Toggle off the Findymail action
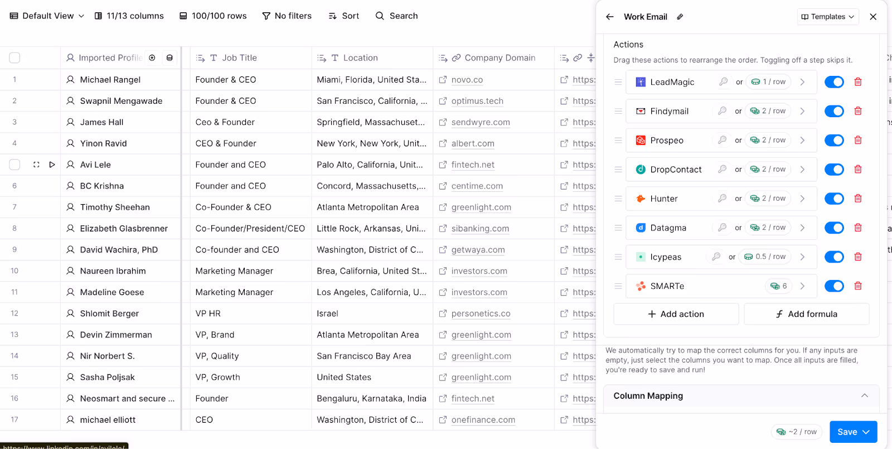This screenshot has width=892, height=449. pos(834,111)
